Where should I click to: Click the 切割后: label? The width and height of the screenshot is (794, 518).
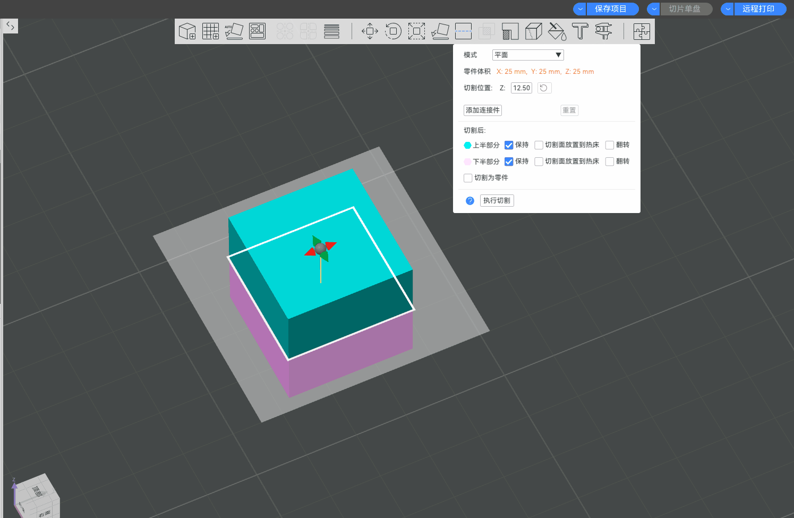pos(475,130)
